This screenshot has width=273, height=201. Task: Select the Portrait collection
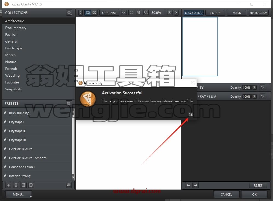pyautogui.click(x=39, y=68)
